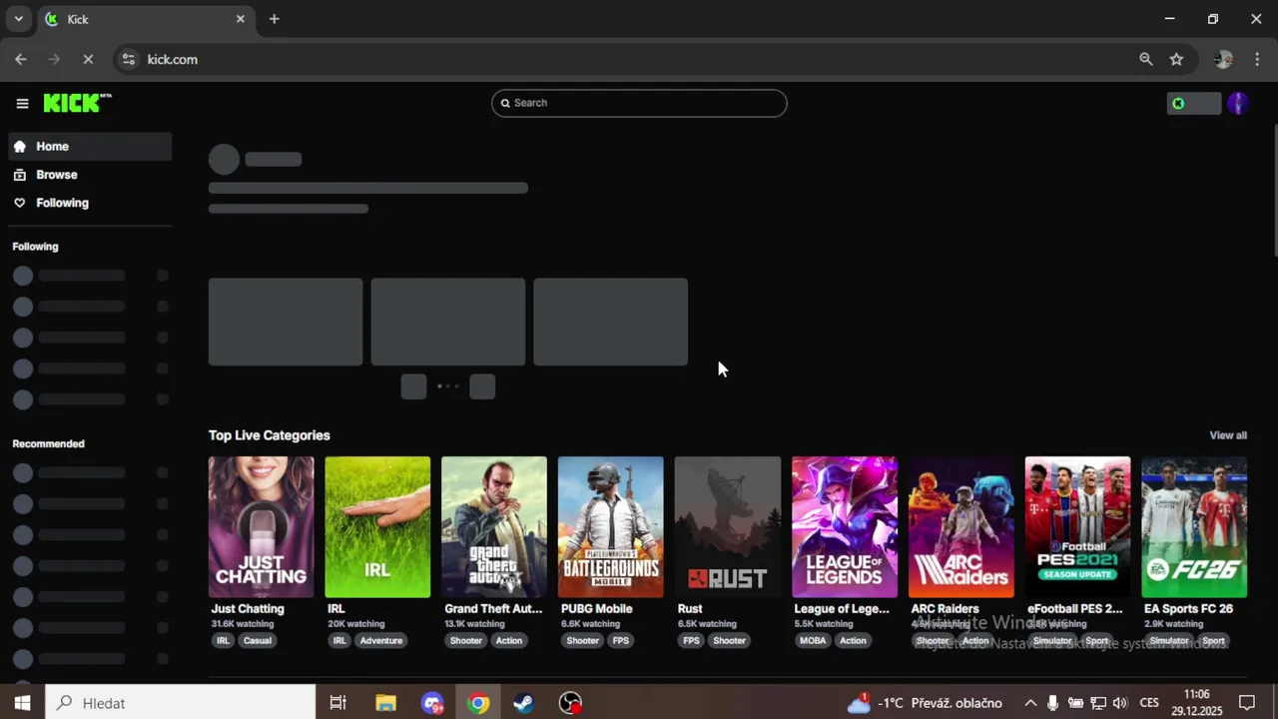Expand hidden system tray icons
The image size is (1278, 719).
[1030, 703]
